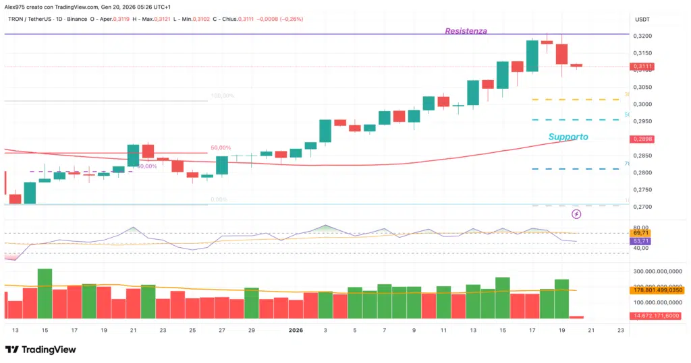Viewport: 691px width, 363px height.
Task: Click the TradingView logo
Action: (40, 350)
